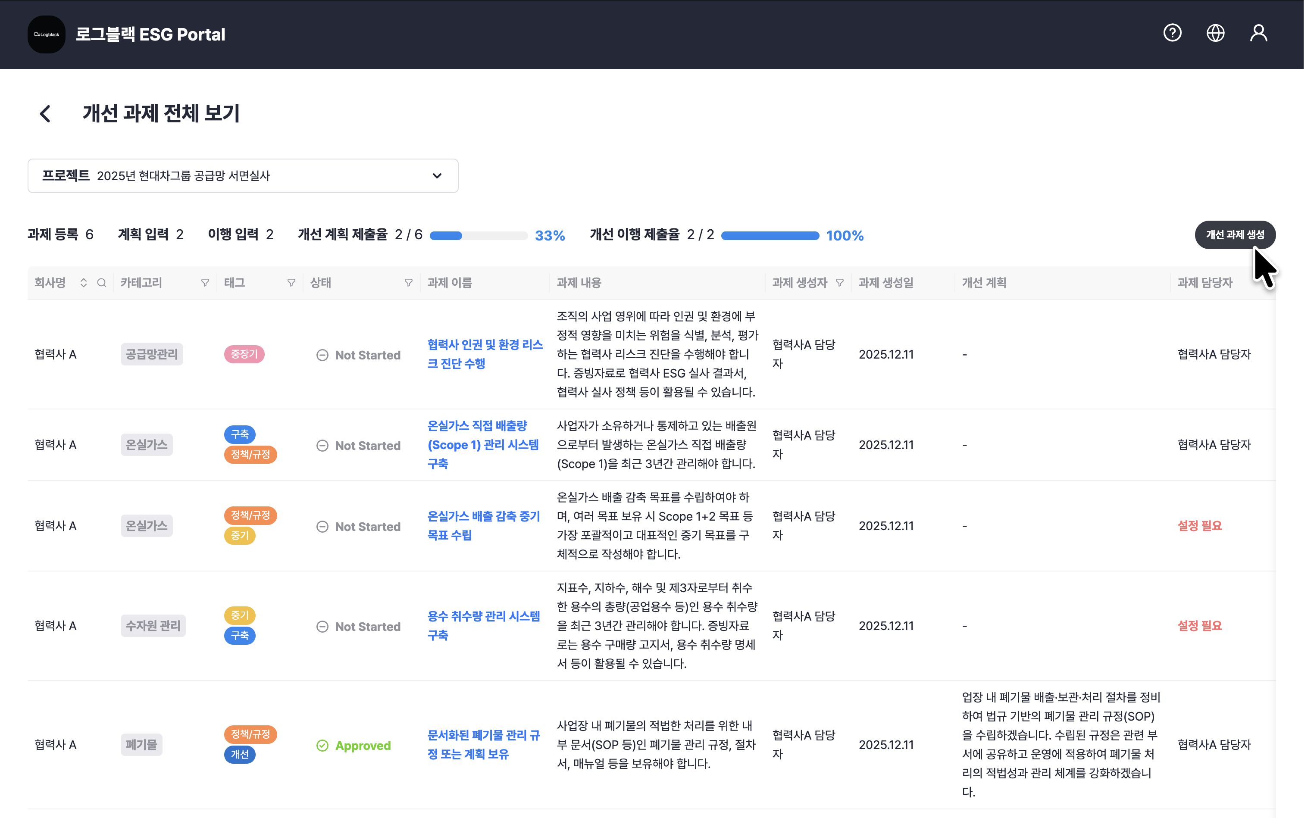The height and width of the screenshot is (818, 1314).
Task: Click search icon in 회사명 column
Action: click(x=101, y=282)
